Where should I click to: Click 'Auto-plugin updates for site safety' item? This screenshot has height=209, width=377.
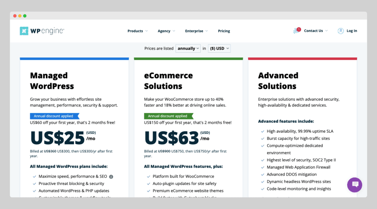[x=185, y=183]
